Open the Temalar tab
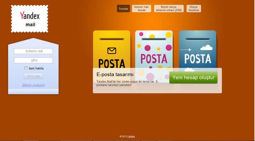Viewport: 255px width, 141px height. 123,9
